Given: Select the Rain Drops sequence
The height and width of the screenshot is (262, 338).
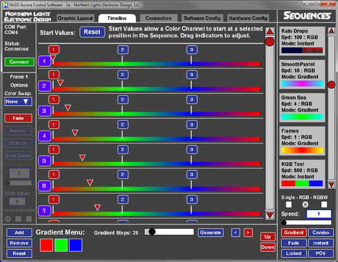Looking at the screenshot, I should coord(302,41).
